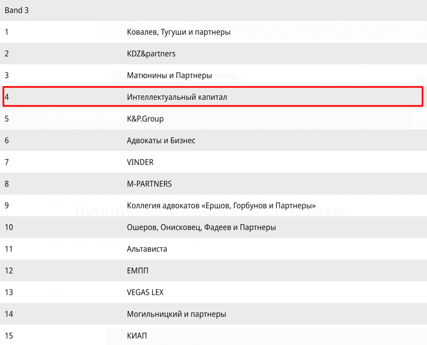Image resolution: width=427 pixels, height=345 pixels.
Task: Click 'M-PARTNERS' in the table
Action: 149,184
